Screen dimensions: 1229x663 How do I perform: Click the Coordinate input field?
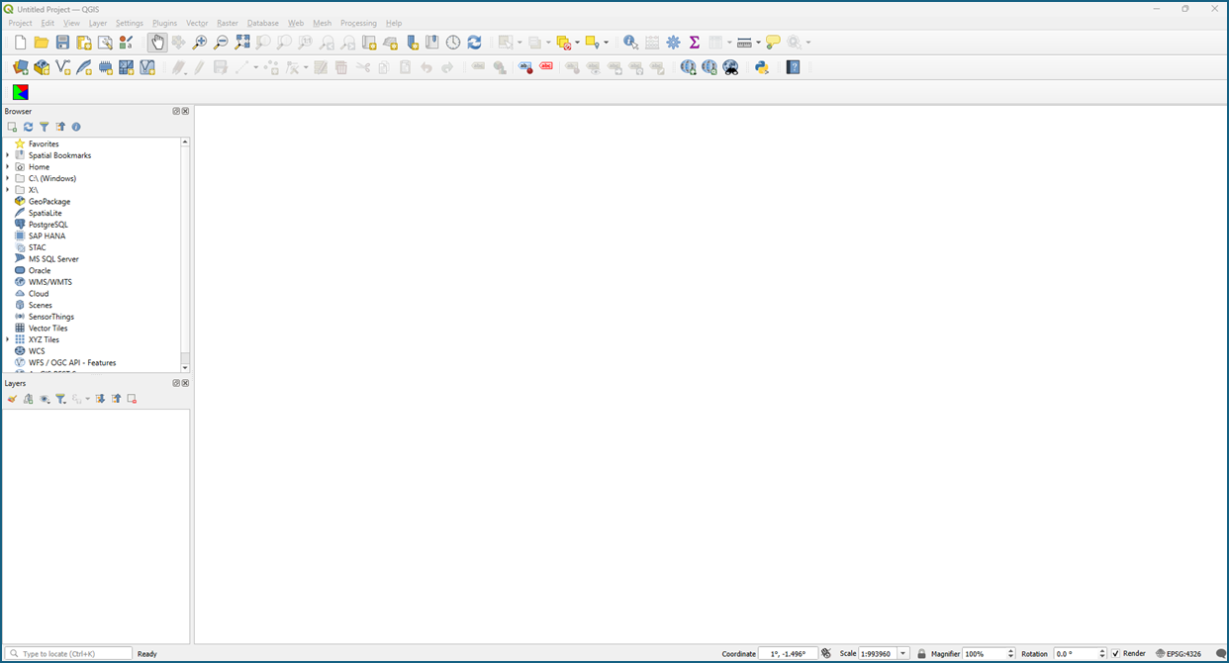788,654
